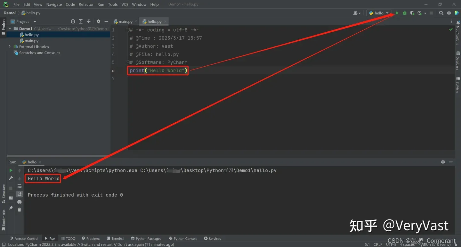
Task: Open the 'hello' run configuration dropdown
Action: click(379, 13)
